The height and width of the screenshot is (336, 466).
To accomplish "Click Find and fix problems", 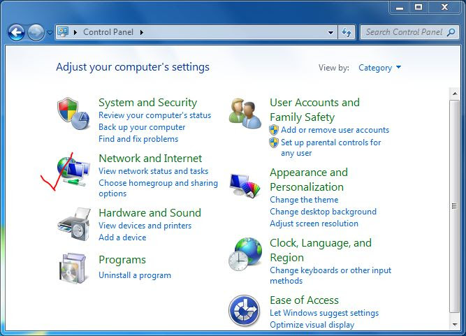I will [x=138, y=139].
